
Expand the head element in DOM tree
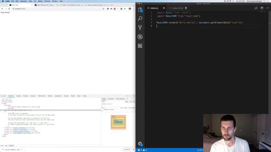click(2, 102)
